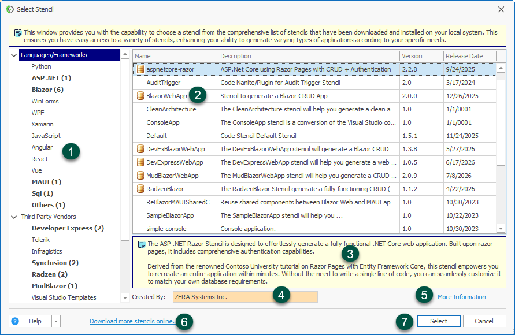Viewport: 515px width, 335px height.
Task: Select the Radzen (2) vendor
Action: (x=50, y=274)
